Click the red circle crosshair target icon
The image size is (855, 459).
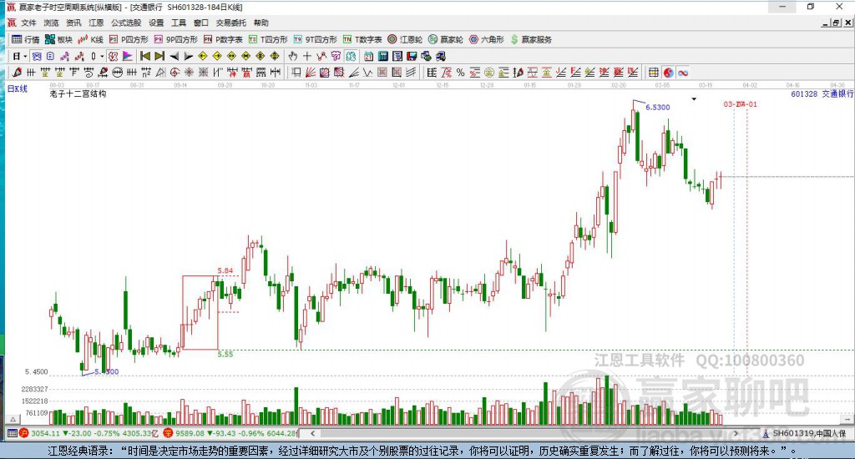click(x=175, y=73)
